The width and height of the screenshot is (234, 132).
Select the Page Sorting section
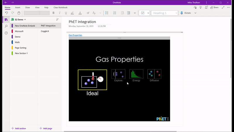pos(24,48)
